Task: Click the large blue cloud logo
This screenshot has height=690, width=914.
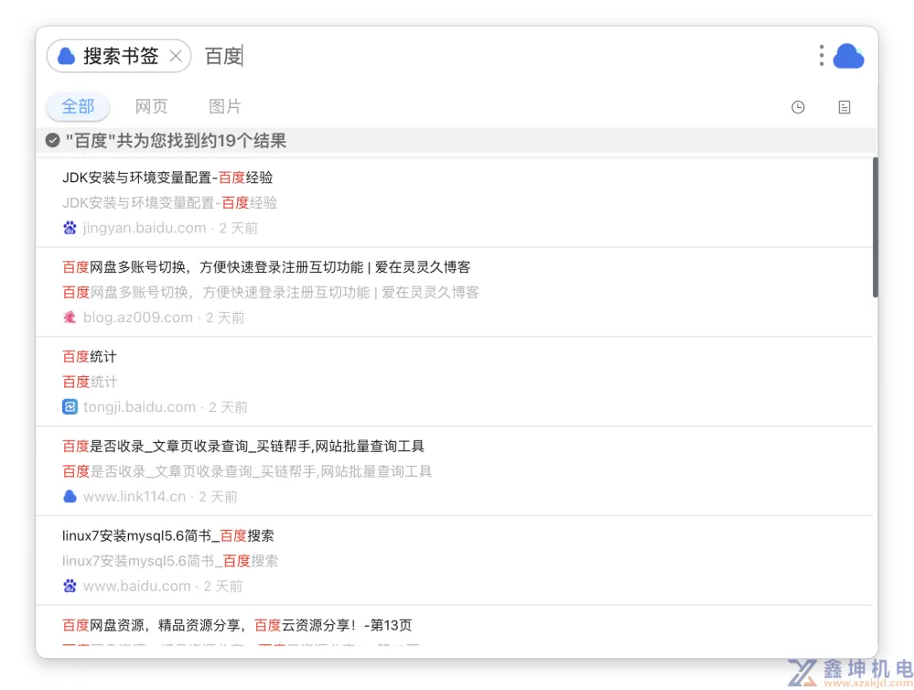Action: pos(848,57)
